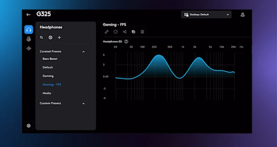Image resolution: width=277 pixels, height=147 pixels.
Task: Click the EQ curve dip near 1k Hz
Action: click(x=179, y=78)
